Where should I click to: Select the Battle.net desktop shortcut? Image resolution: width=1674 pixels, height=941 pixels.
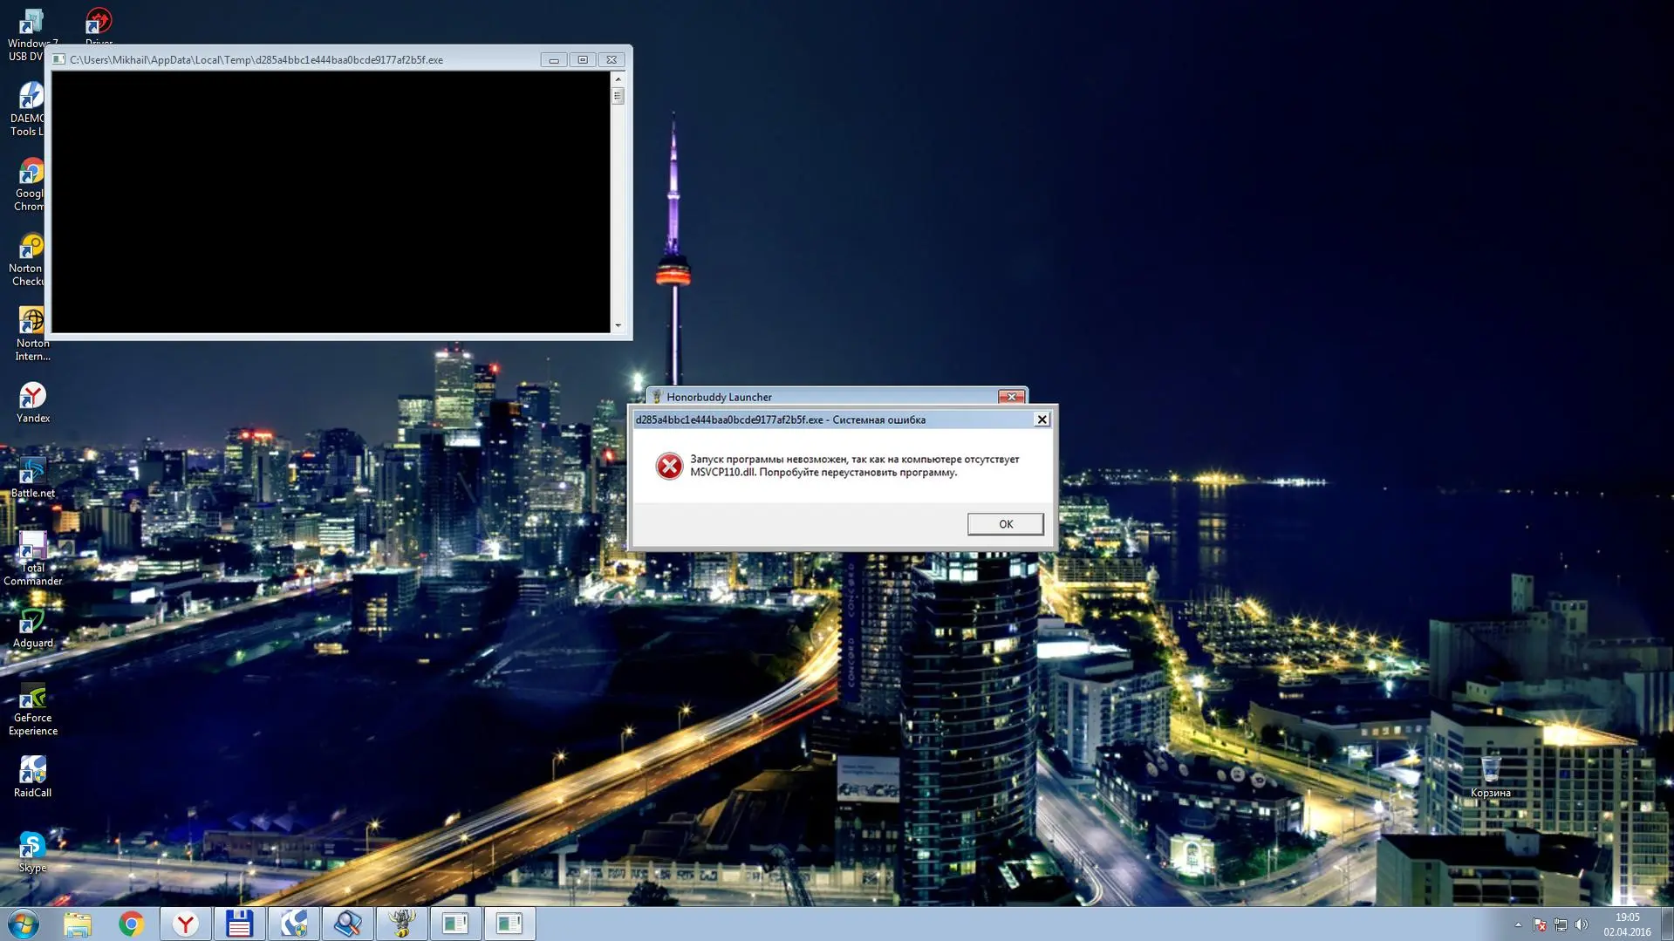[x=32, y=476]
